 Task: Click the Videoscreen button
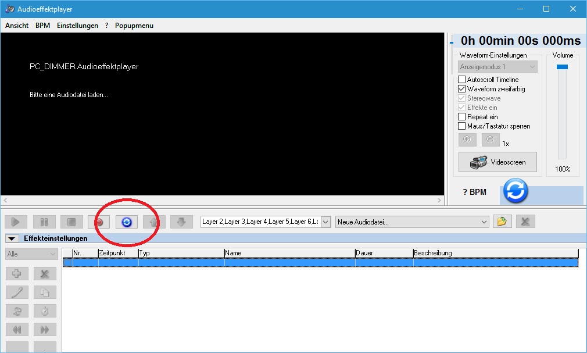497,162
